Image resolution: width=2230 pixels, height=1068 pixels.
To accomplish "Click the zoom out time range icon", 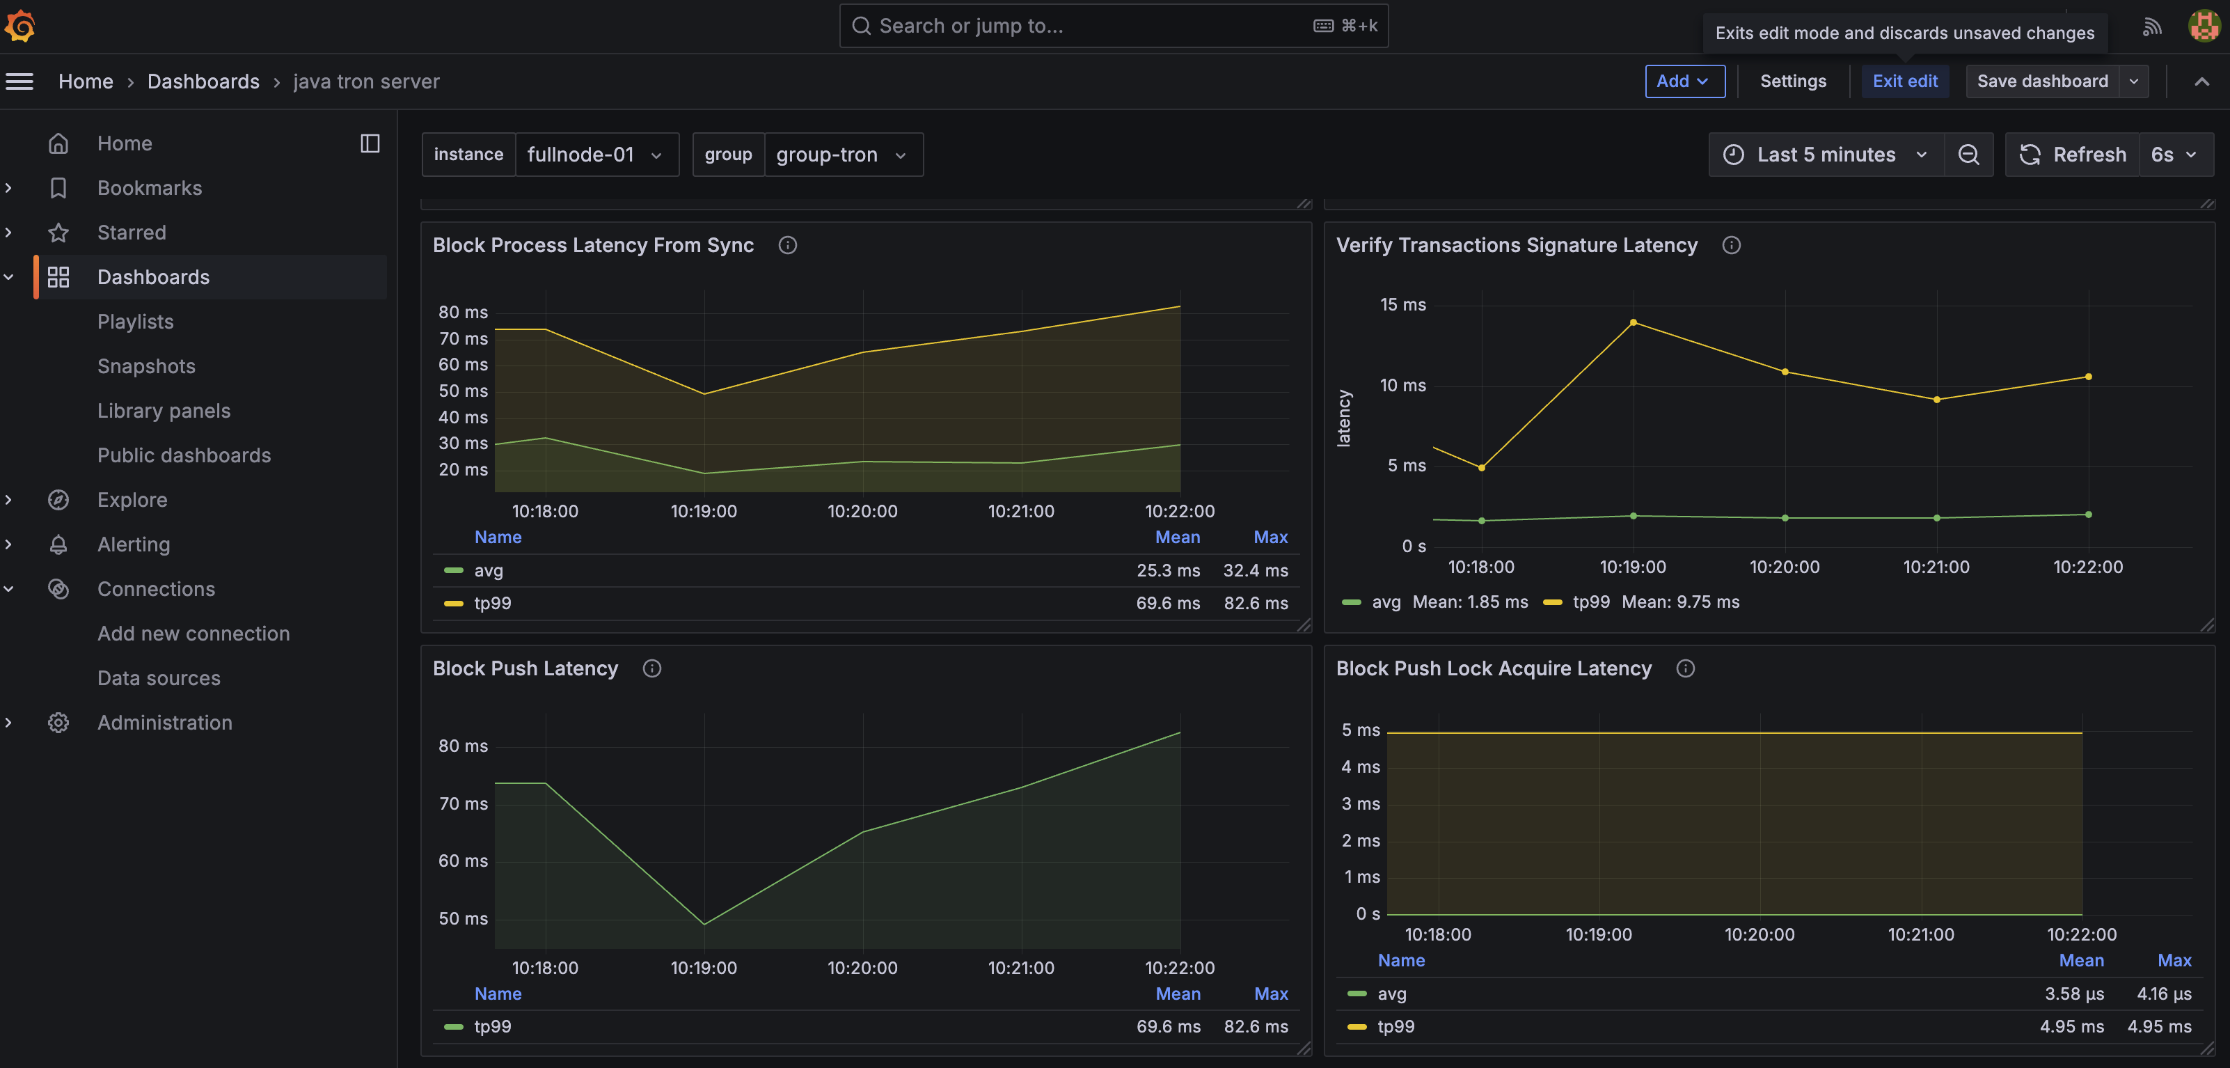I will (1968, 154).
